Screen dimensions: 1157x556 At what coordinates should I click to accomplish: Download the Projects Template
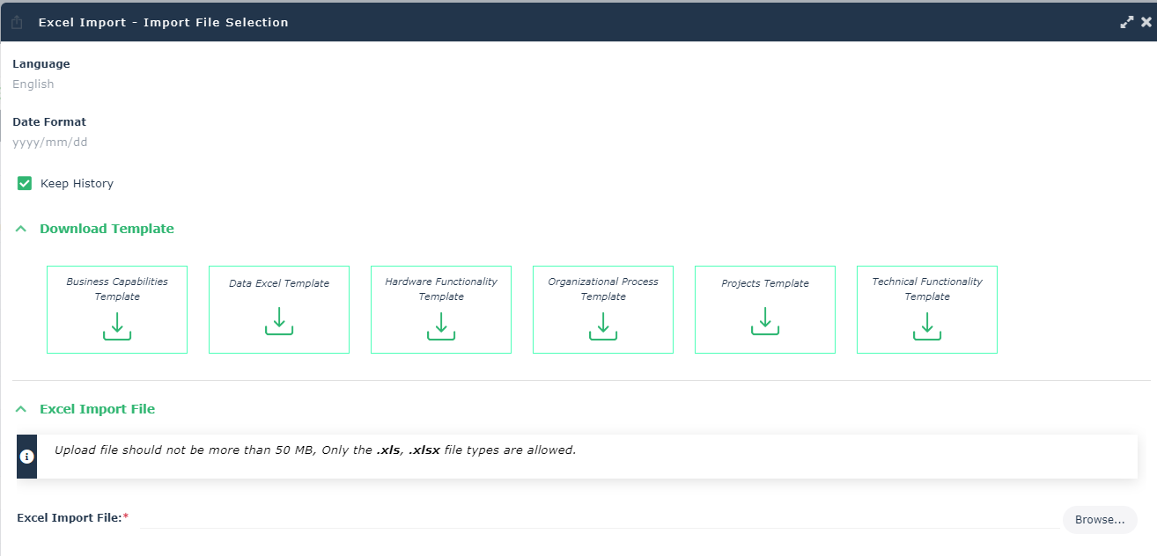click(x=765, y=322)
